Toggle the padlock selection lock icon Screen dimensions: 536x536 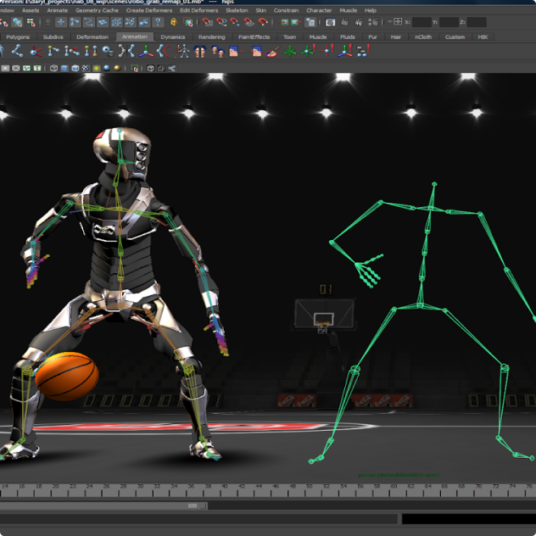pyautogui.click(x=174, y=22)
